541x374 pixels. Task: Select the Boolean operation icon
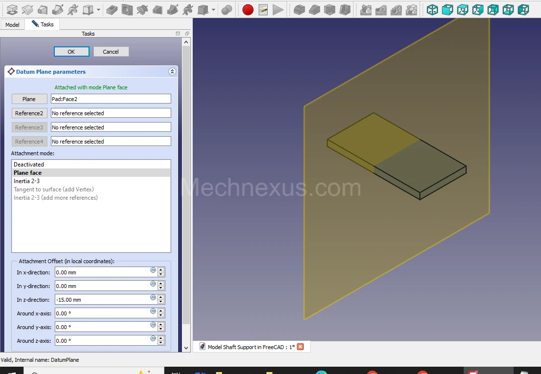coord(226,10)
